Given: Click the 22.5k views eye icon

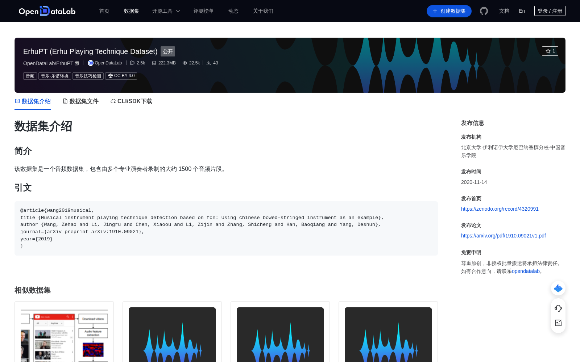Looking at the screenshot, I should (185, 63).
